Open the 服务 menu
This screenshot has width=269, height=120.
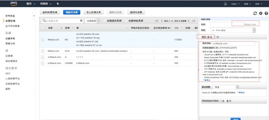click(x=31, y=4)
